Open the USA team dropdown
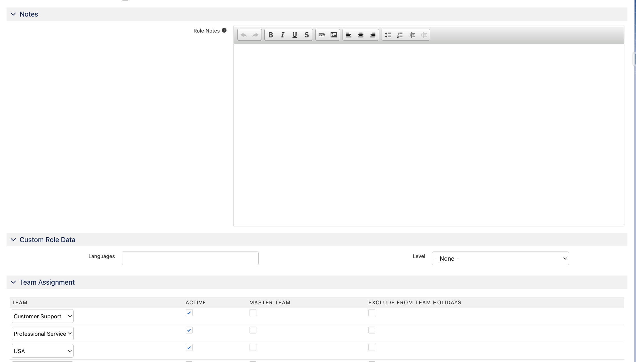636x362 pixels. tap(42, 351)
